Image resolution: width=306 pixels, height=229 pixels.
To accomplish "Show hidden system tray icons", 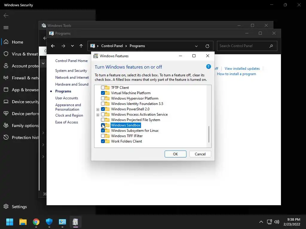I will coord(261,222).
